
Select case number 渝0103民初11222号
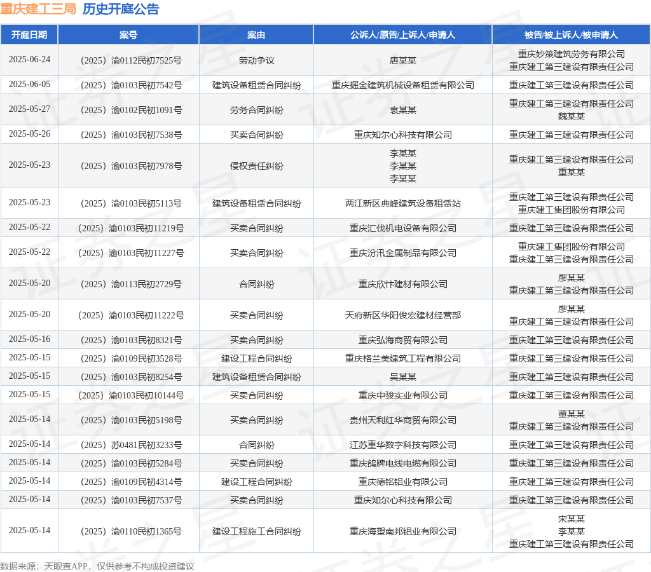click(x=131, y=315)
